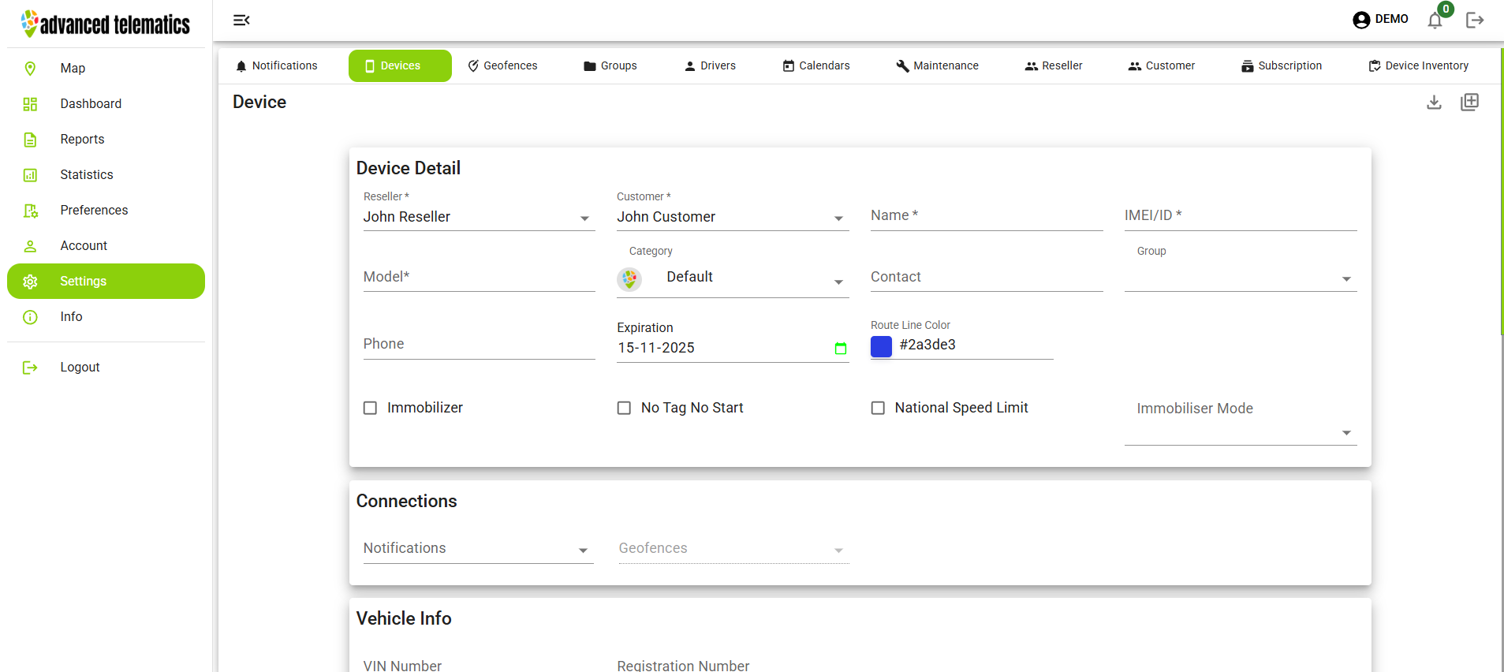Click the VIN Number field
This screenshot has height=672, width=1504.
(479, 666)
